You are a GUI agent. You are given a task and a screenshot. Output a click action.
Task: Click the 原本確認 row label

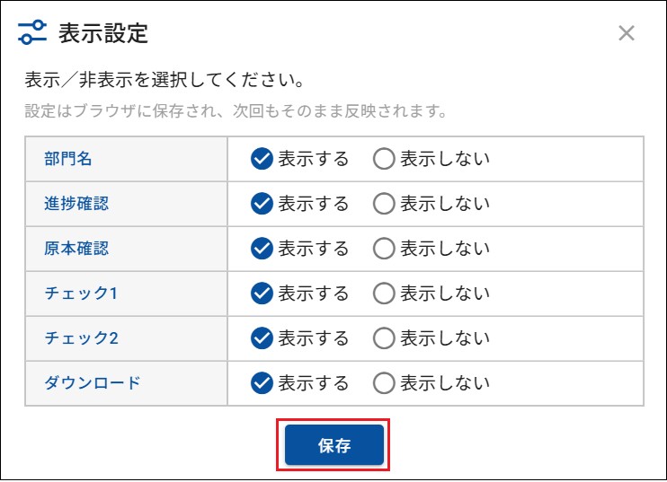pyautogui.click(x=76, y=249)
